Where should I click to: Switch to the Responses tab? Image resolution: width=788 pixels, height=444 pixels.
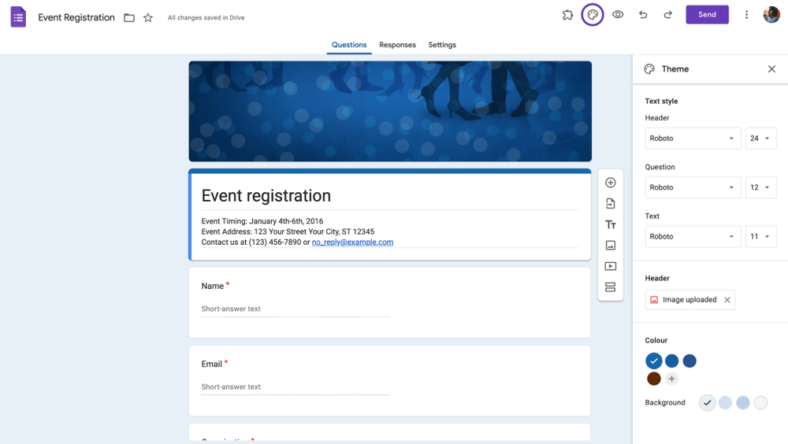pos(397,45)
